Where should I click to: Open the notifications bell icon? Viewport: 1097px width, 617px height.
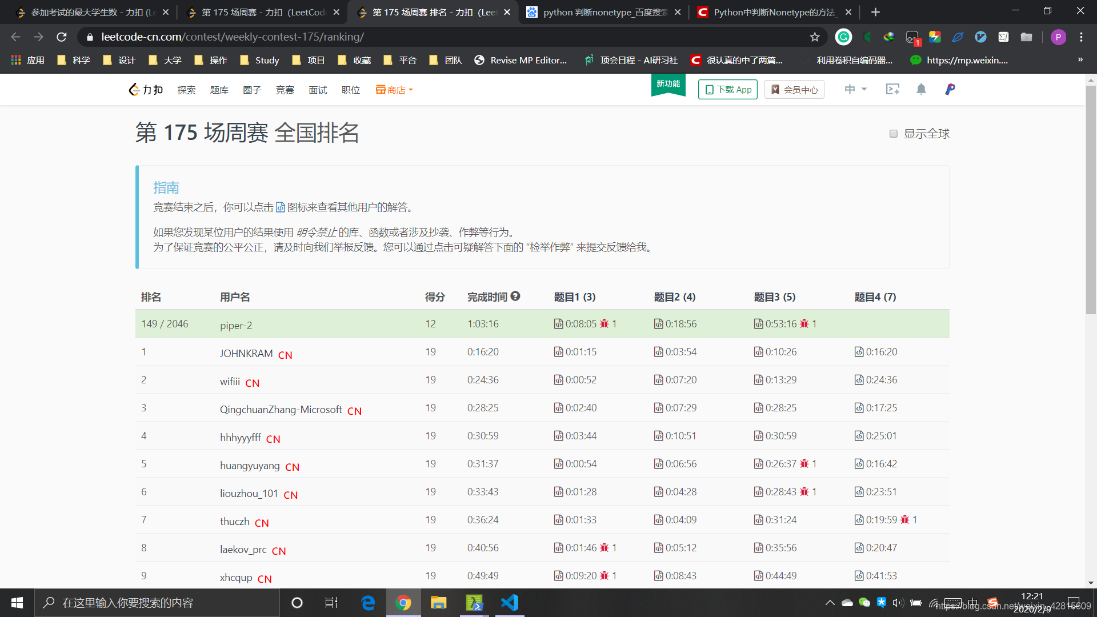tap(921, 89)
